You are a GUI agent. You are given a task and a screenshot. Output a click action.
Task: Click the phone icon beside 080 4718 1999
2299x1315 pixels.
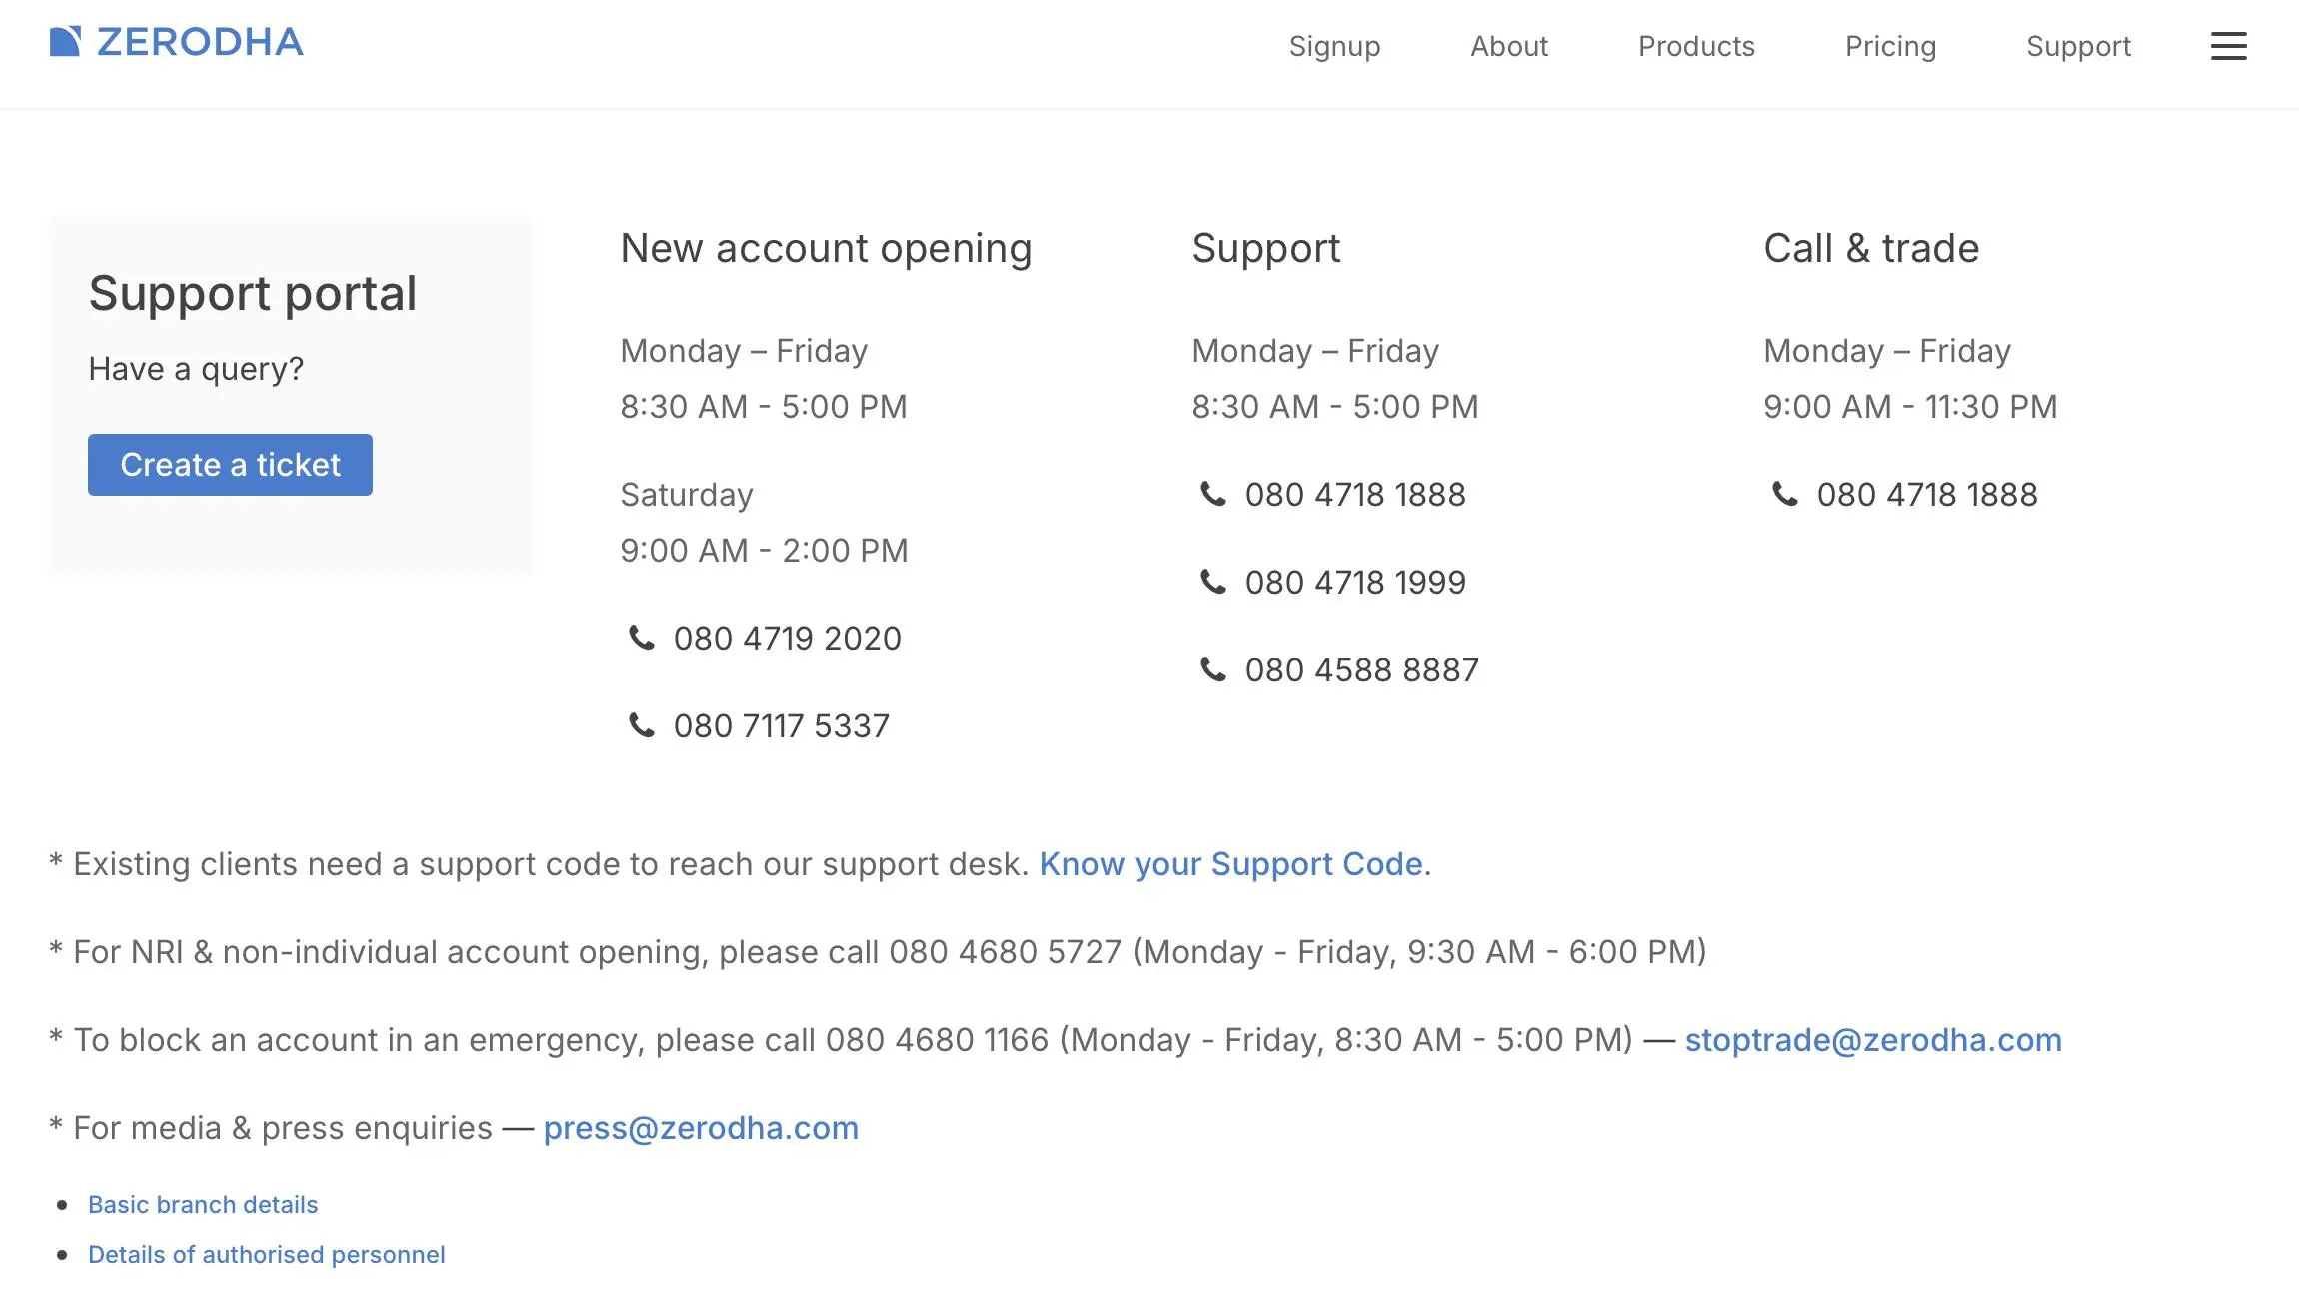[x=1213, y=582]
